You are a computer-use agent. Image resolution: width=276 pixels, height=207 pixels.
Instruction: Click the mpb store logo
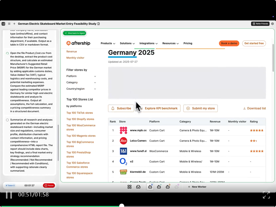[x=123, y=130]
